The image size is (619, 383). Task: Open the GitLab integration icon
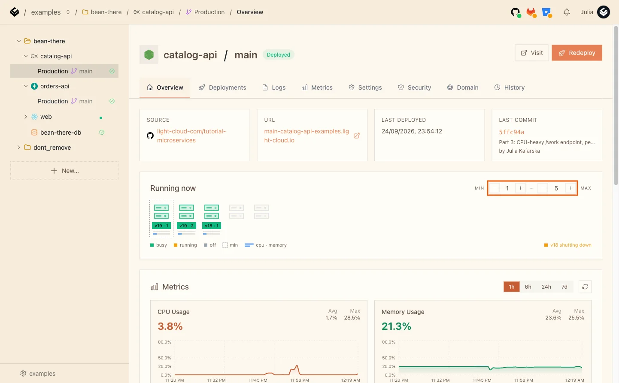tap(531, 12)
